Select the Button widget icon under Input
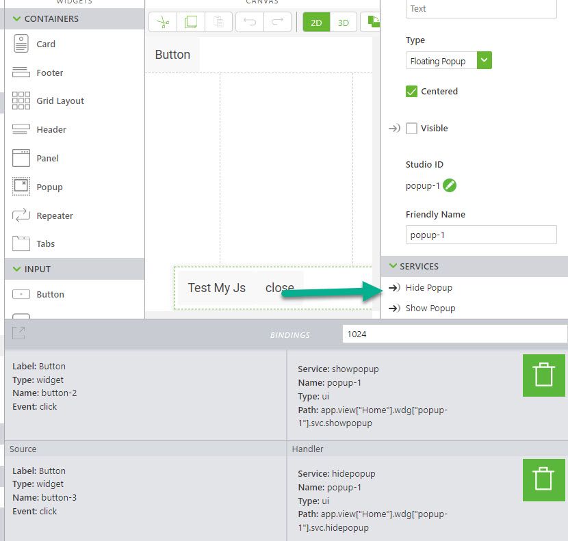This screenshot has width=568, height=541. 21,294
